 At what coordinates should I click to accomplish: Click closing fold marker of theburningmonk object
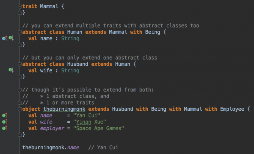point(20,135)
